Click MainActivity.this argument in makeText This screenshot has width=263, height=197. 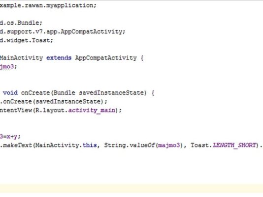click(66, 145)
